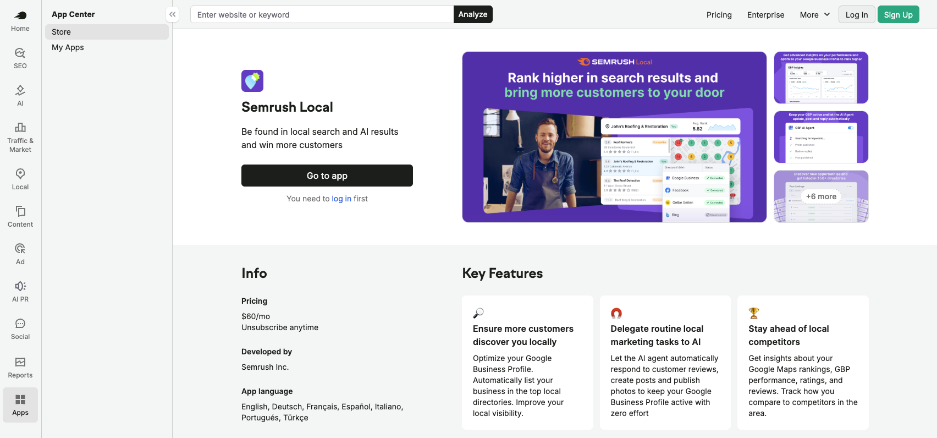937x438 pixels.
Task: Click the Log In button
Action: (x=857, y=14)
